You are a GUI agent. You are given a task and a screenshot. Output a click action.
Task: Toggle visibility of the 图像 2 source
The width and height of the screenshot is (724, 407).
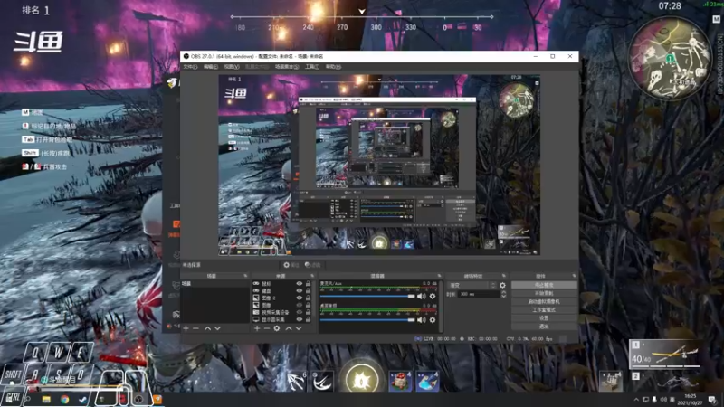[300, 298]
